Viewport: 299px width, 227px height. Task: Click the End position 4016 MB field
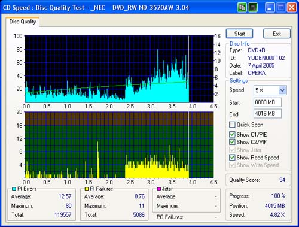click(267, 113)
